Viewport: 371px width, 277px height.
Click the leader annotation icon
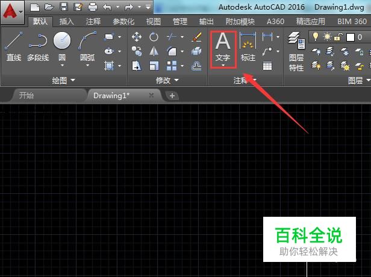(x=267, y=51)
